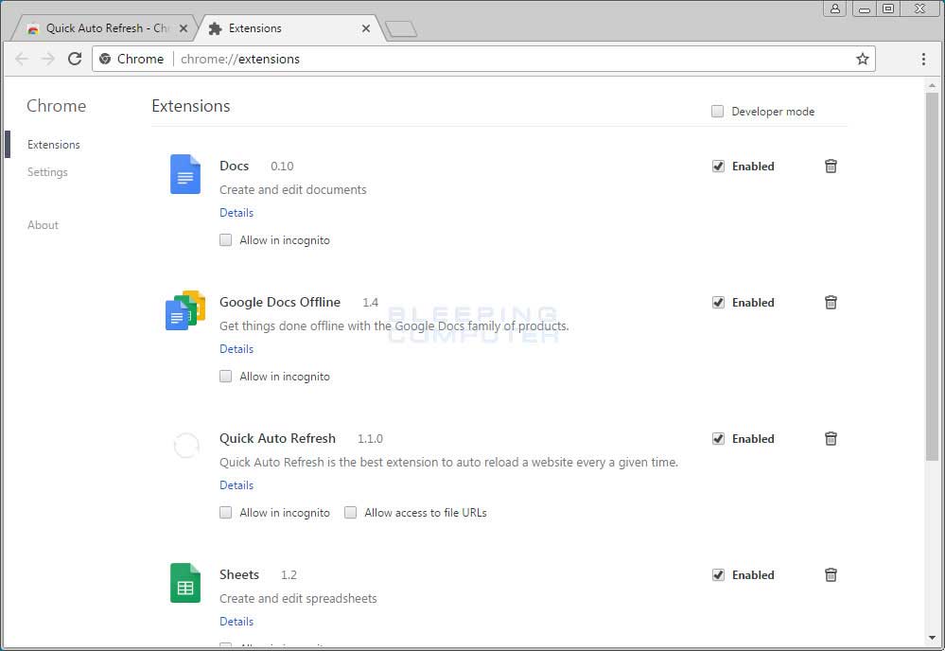Open Details link for Sheets
945x651 pixels.
pos(236,622)
